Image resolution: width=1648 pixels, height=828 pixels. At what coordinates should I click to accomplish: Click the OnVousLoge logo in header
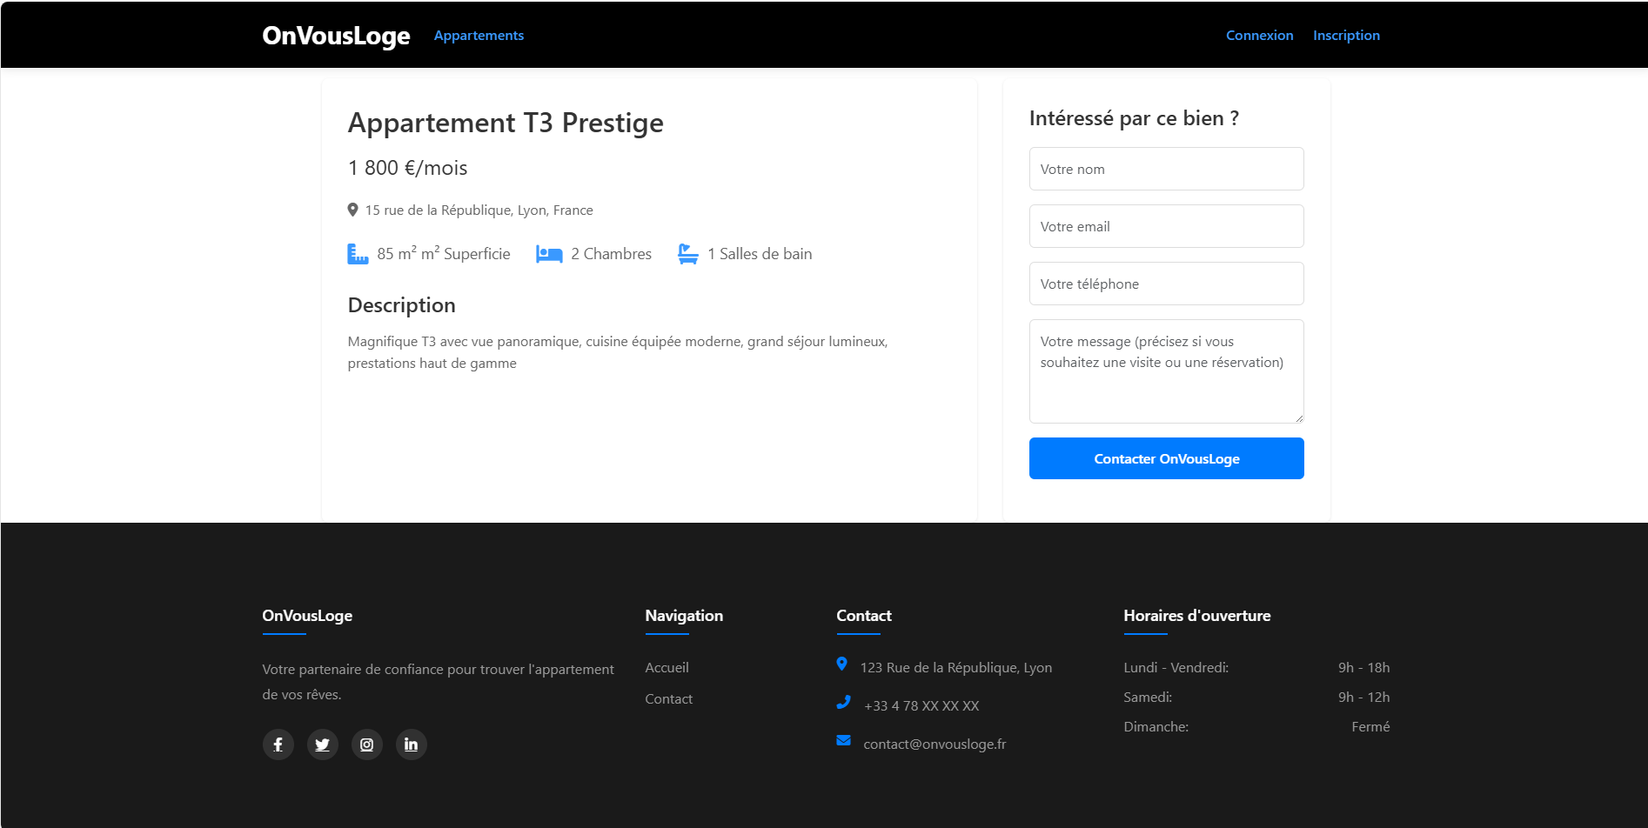(x=336, y=36)
